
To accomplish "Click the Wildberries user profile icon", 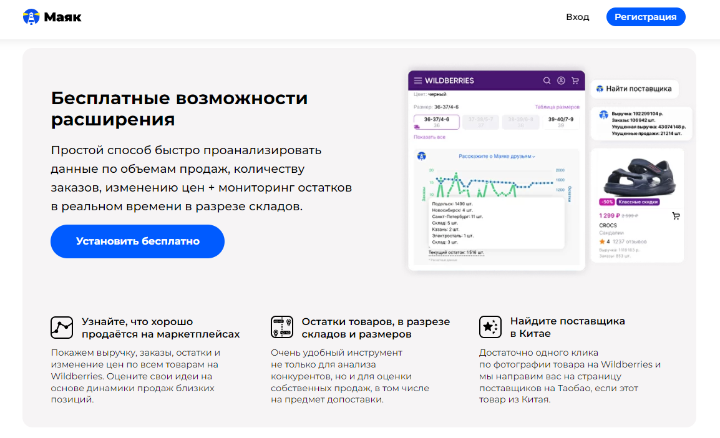I will [561, 80].
